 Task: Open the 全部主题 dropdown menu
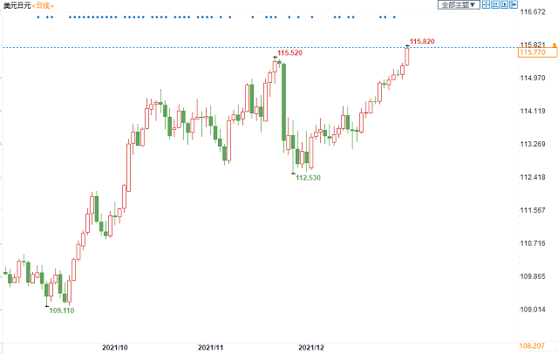(x=459, y=5)
